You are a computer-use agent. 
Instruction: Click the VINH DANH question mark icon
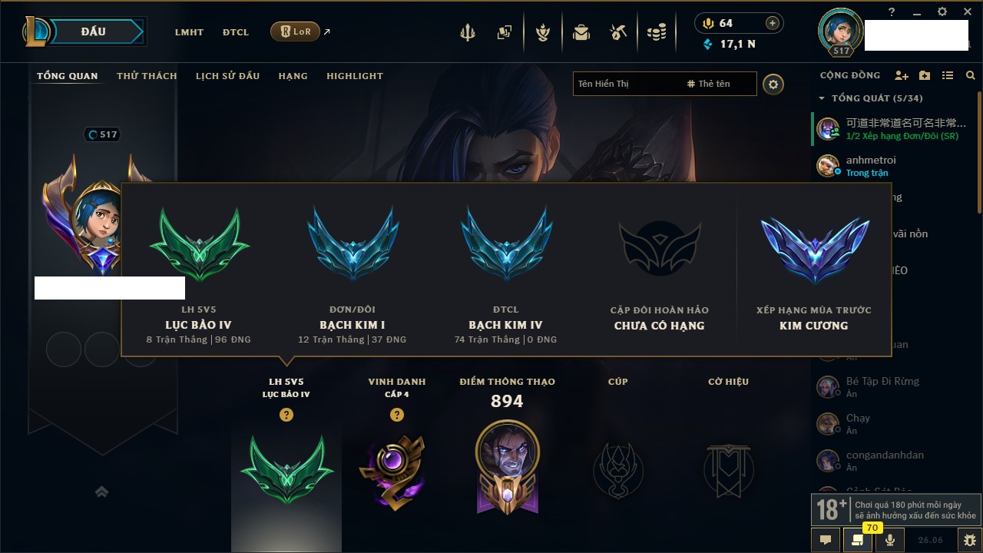point(396,415)
